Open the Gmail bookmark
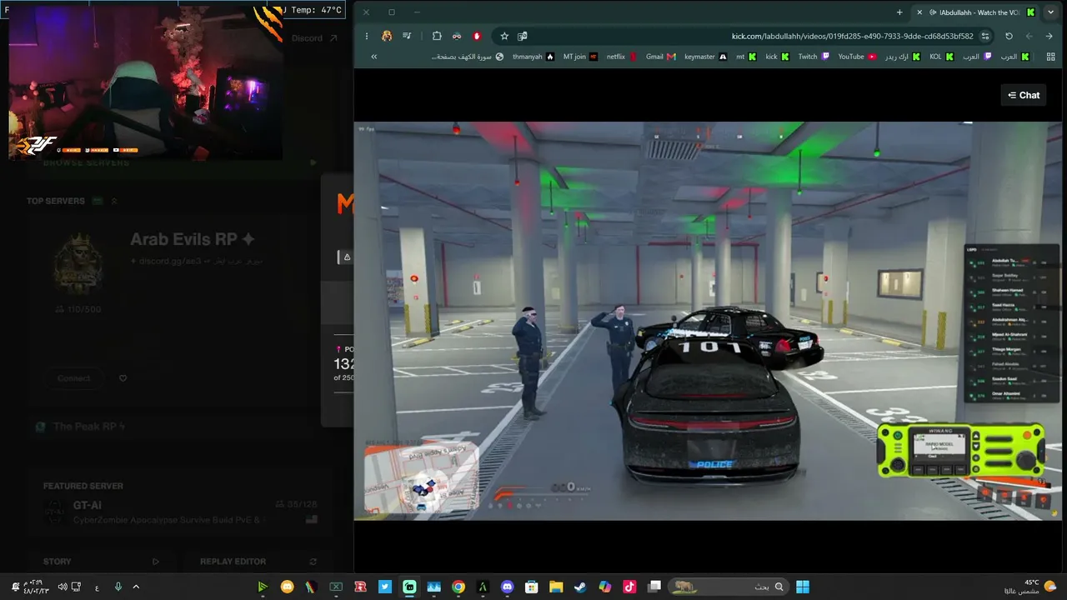The image size is (1067, 600). (x=661, y=57)
